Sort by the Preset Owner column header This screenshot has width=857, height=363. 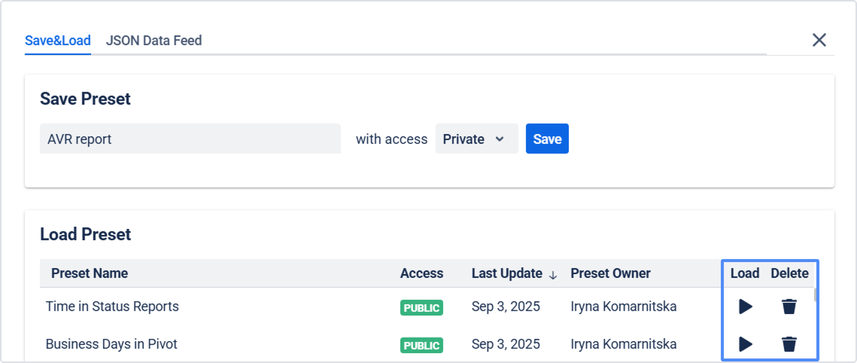pos(610,273)
